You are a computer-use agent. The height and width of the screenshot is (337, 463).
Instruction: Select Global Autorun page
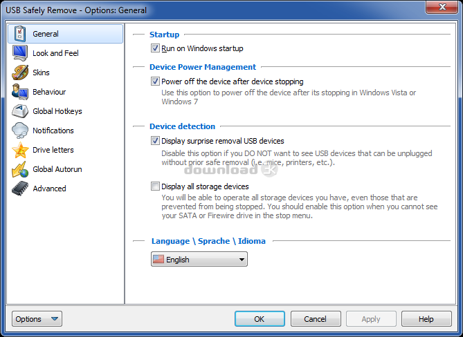pos(65,169)
